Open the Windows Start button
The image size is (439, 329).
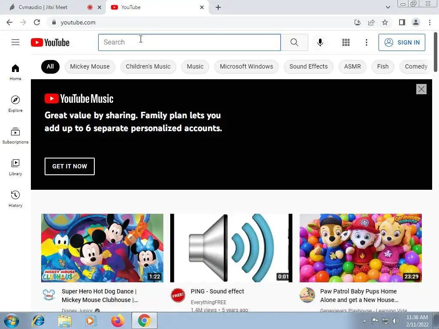pyautogui.click(x=11, y=320)
